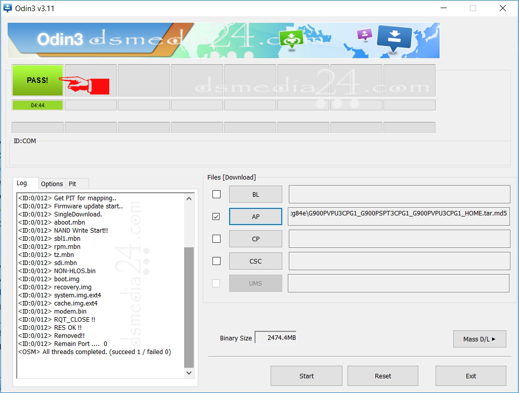Disable the AP checkbox
The width and height of the screenshot is (519, 393).
tap(216, 216)
